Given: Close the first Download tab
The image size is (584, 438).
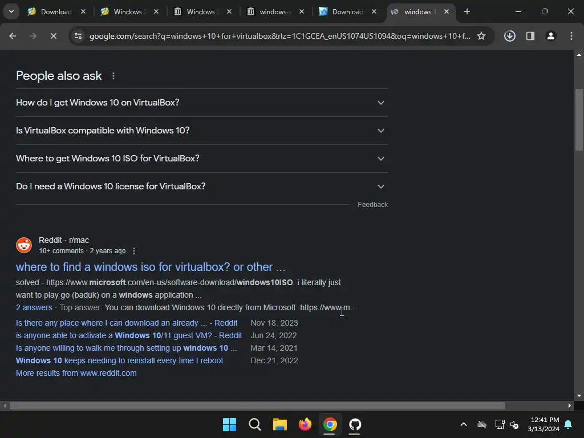Looking at the screenshot, I should [x=83, y=12].
